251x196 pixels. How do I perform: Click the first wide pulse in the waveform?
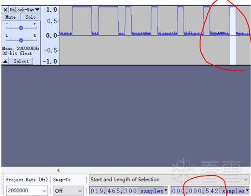click(82, 21)
